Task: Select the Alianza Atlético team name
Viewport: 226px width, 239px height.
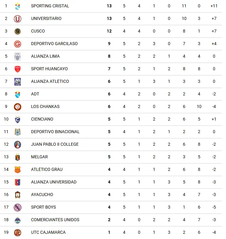Action: click(x=50, y=82)
